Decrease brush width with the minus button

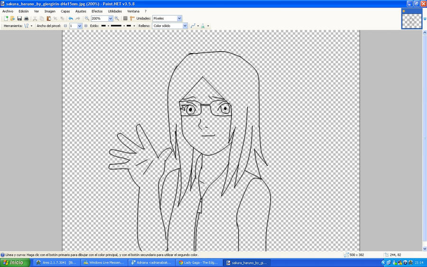tap(65, 26)
